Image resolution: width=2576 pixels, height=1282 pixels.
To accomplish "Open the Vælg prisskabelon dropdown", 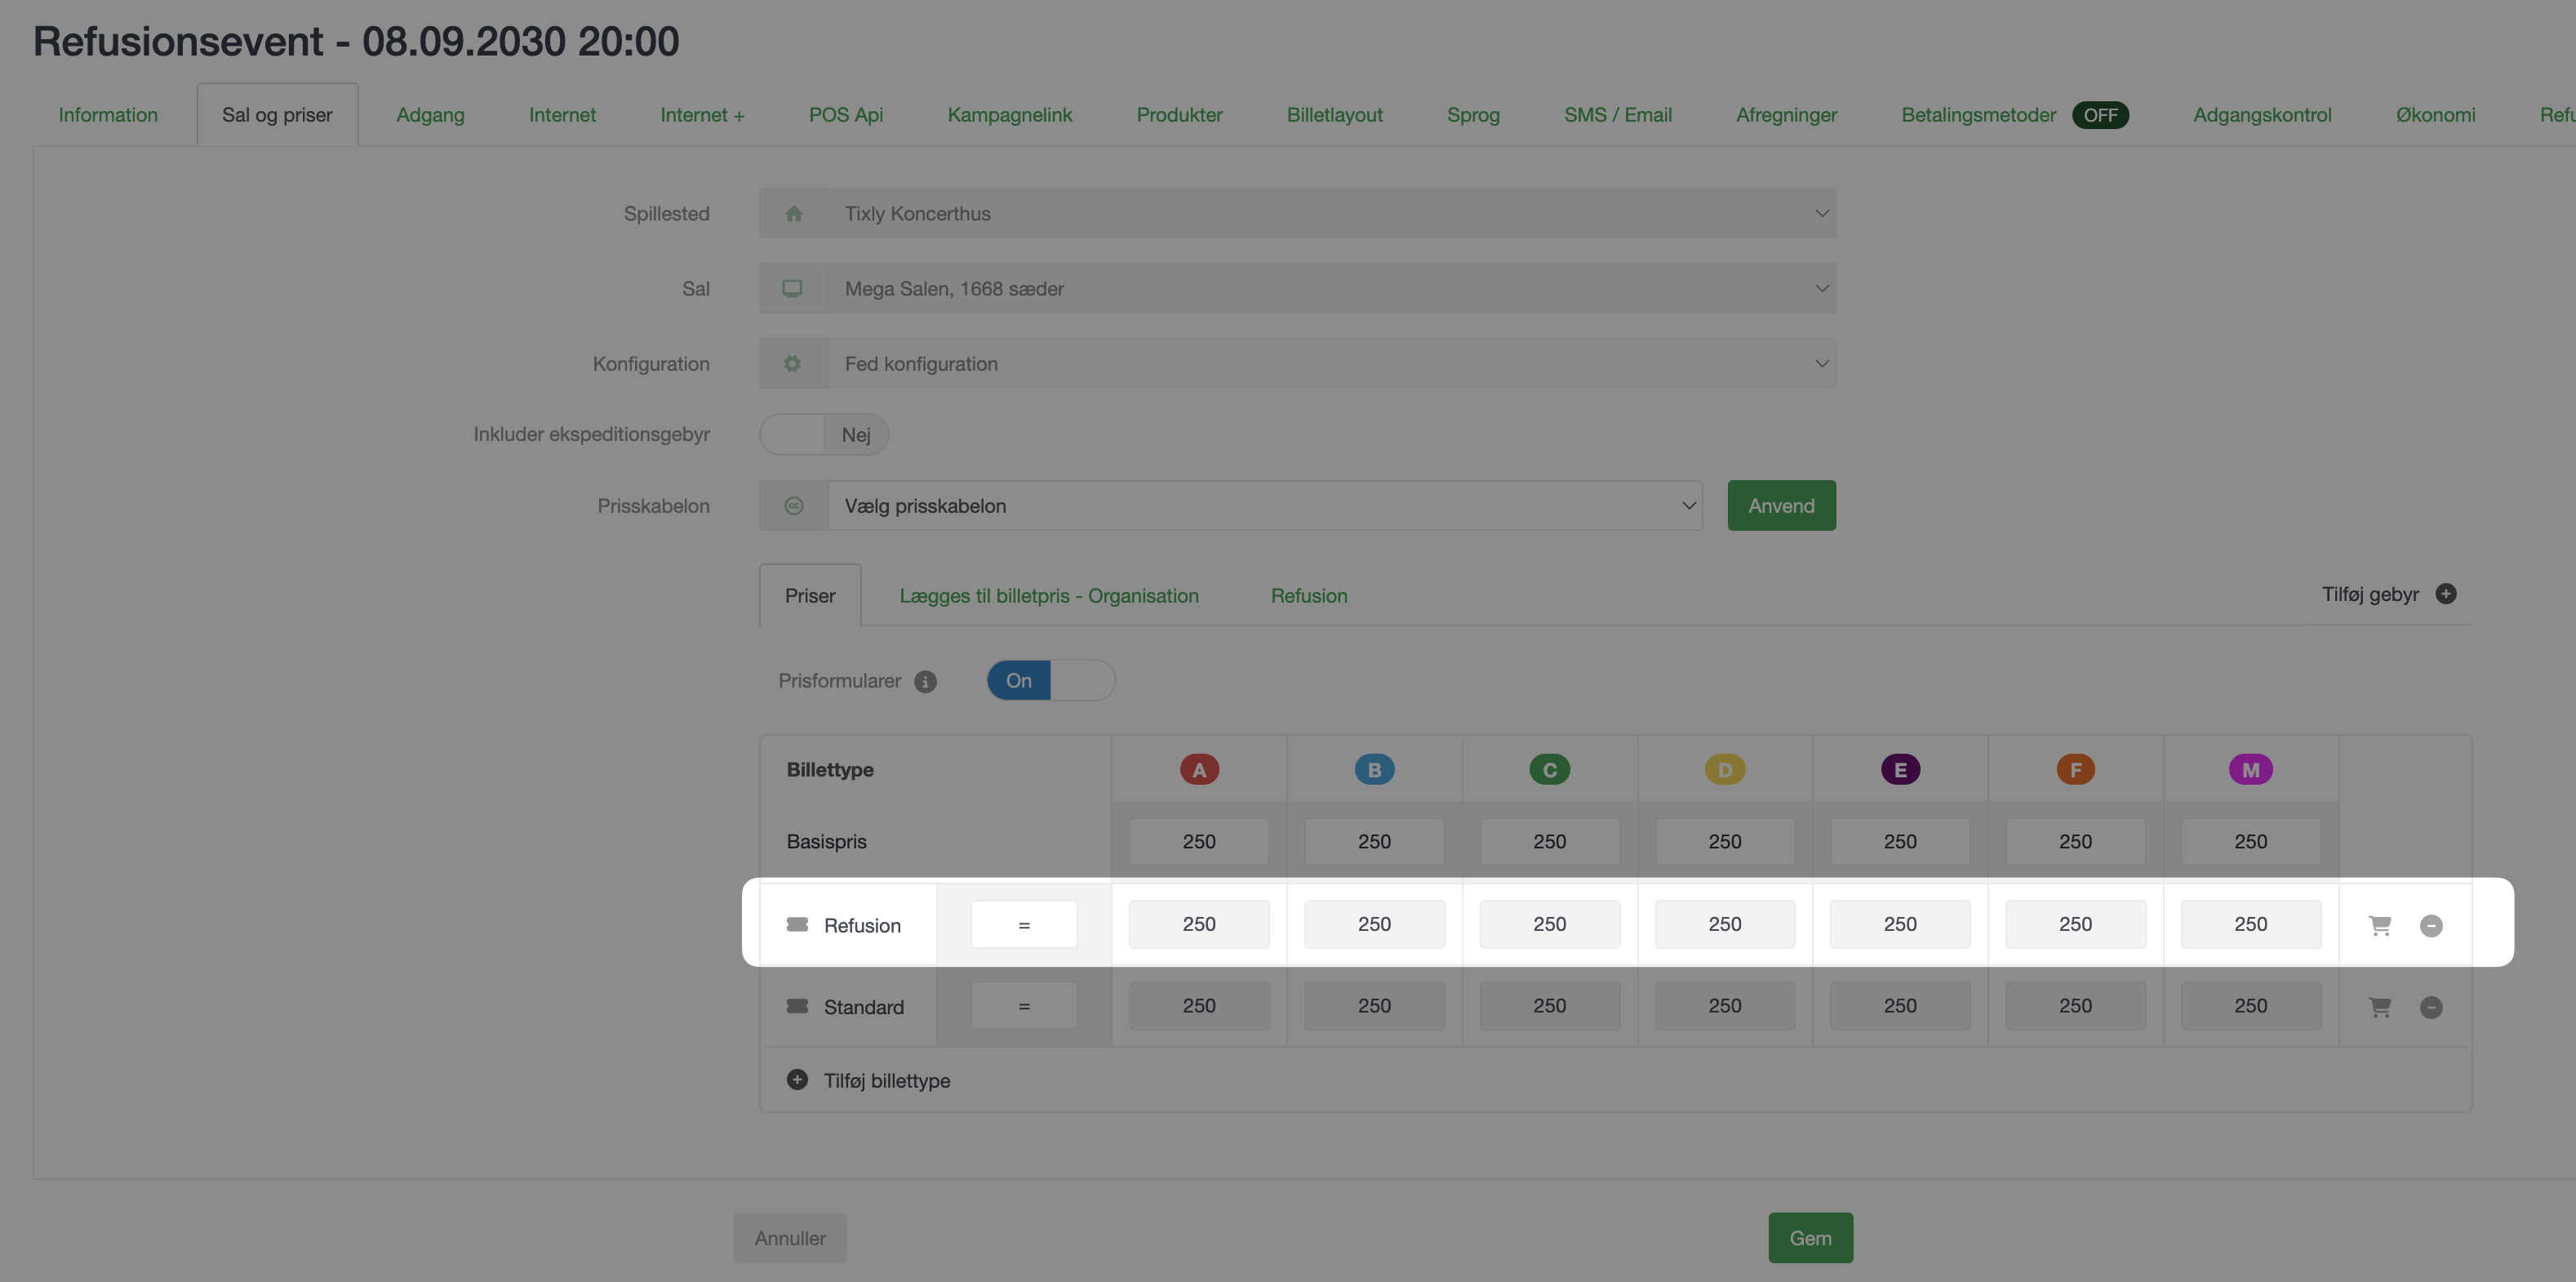I will (x=1265, y=505).
